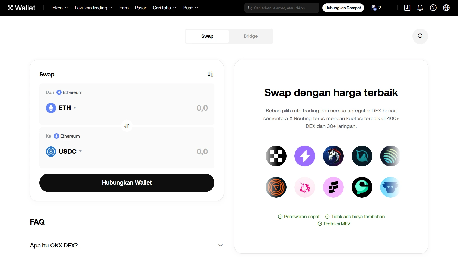Open the download app icon
This screenshot has height=257, width=458.
407,8
